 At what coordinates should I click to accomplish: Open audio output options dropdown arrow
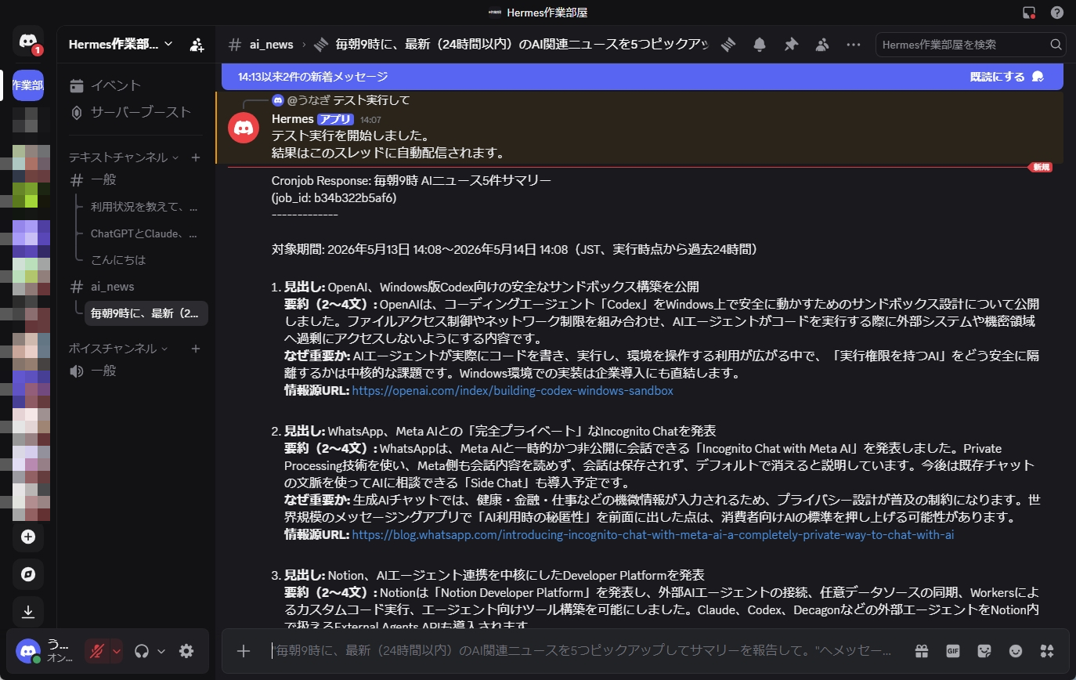coord(161,650)
